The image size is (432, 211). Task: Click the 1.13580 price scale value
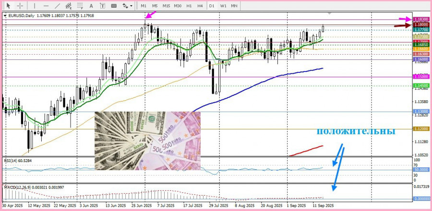[420, 102]
